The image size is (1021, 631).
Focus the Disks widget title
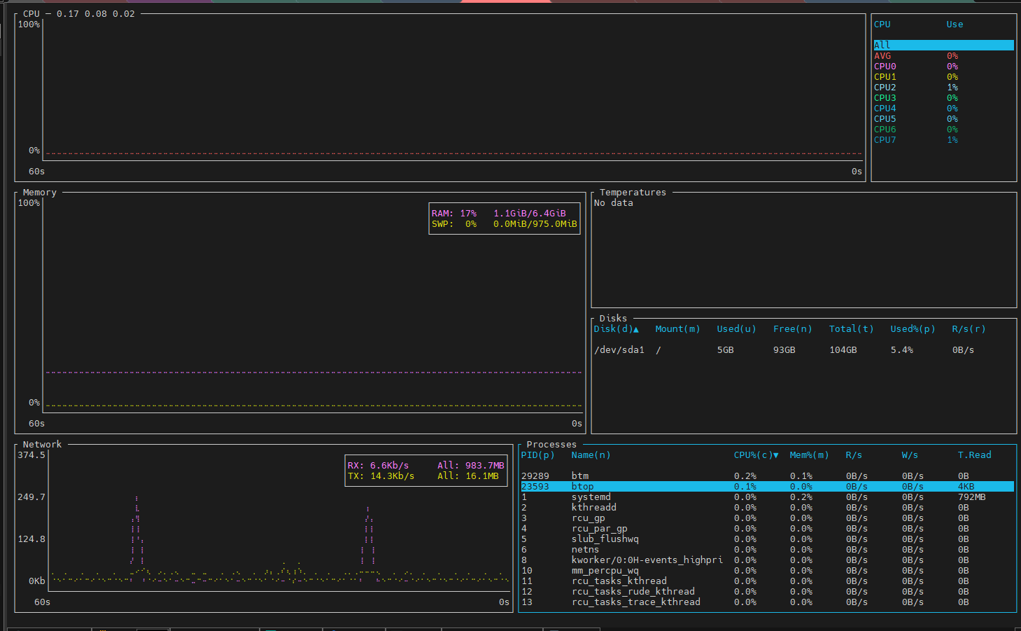point(613,318)
